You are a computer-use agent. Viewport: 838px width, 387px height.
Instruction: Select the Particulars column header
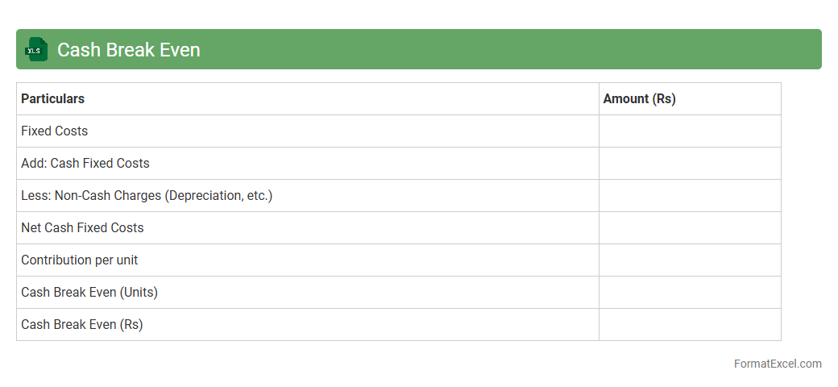click(53, 98)
